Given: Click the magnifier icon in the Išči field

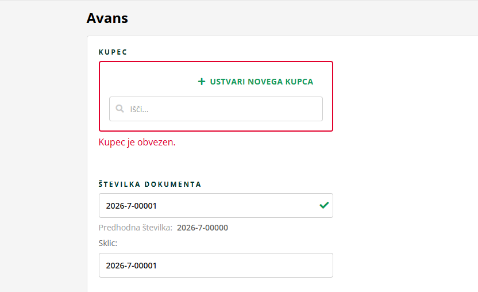Looking at the screenshot, I should [119, 109].
